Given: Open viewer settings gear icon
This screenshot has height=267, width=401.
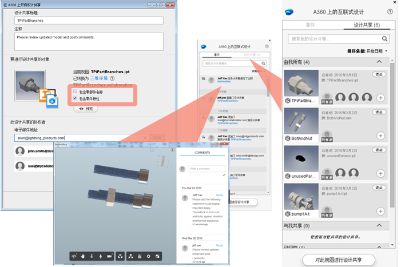Looking at the screenshot, I should (148, 256).
